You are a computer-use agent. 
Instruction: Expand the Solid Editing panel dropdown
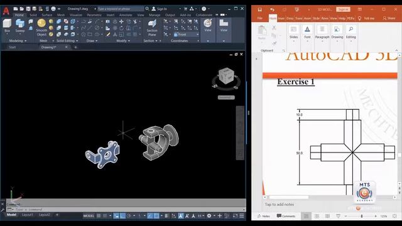point(67,41)
